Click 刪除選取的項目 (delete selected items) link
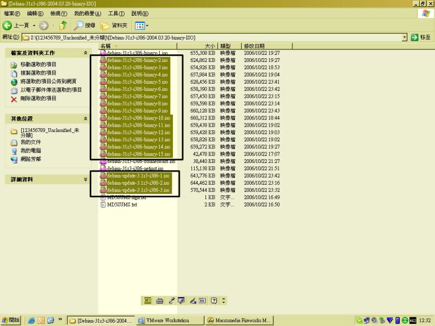The image size is (435, 326). click(x=38, y=98)
